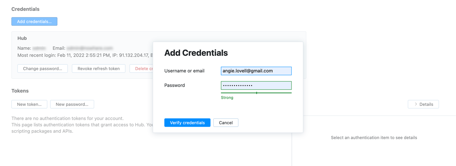Click the Add credentials button
The image size is (456, 166).
tap(34, 22)
